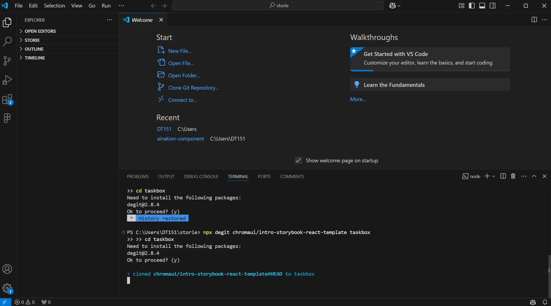Close the Welcome tab
The height and width of the screenshot is (306, 551).
tap(161, 20)
